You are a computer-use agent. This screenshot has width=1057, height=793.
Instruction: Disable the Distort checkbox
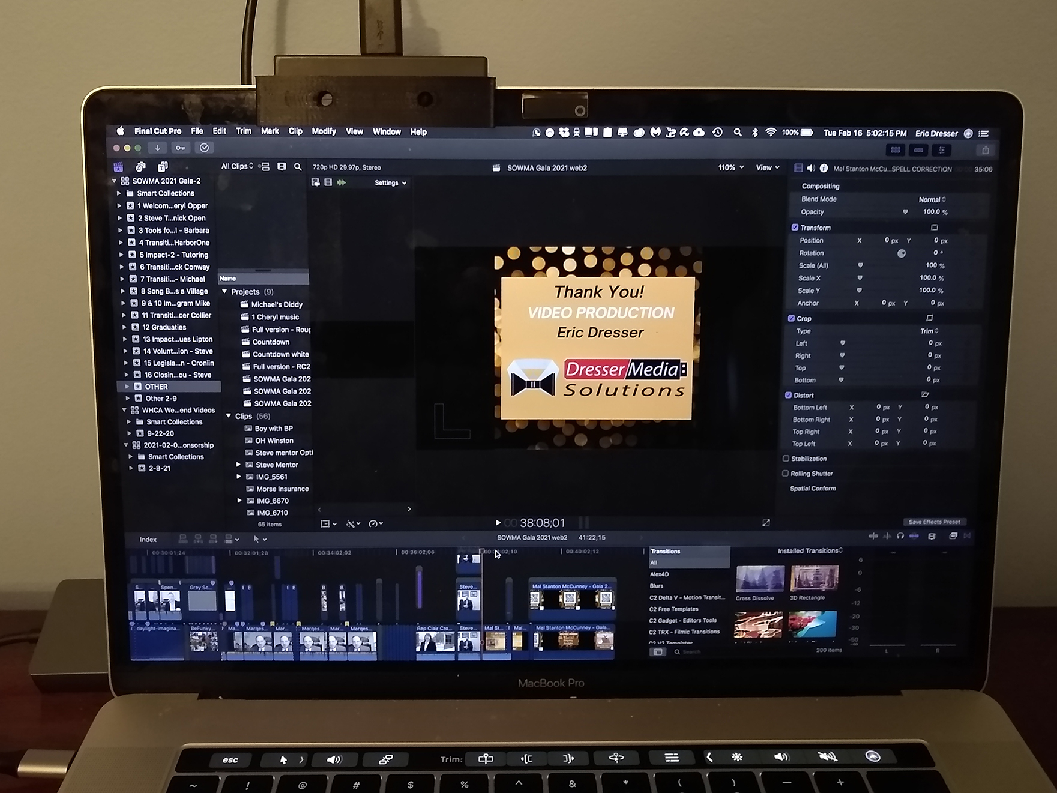(788, 395)
